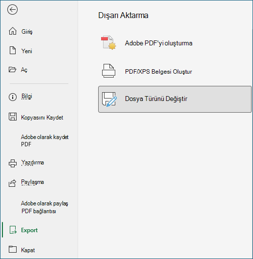Click Dosya Türünü Değiştir button

pos(175,99)
